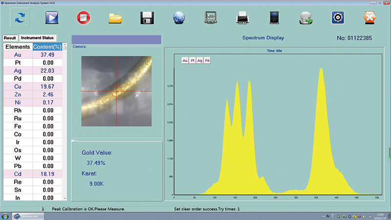Open a file using the yellow folder icon
This screenshot has width=391, height=220.
coord(115,18)
